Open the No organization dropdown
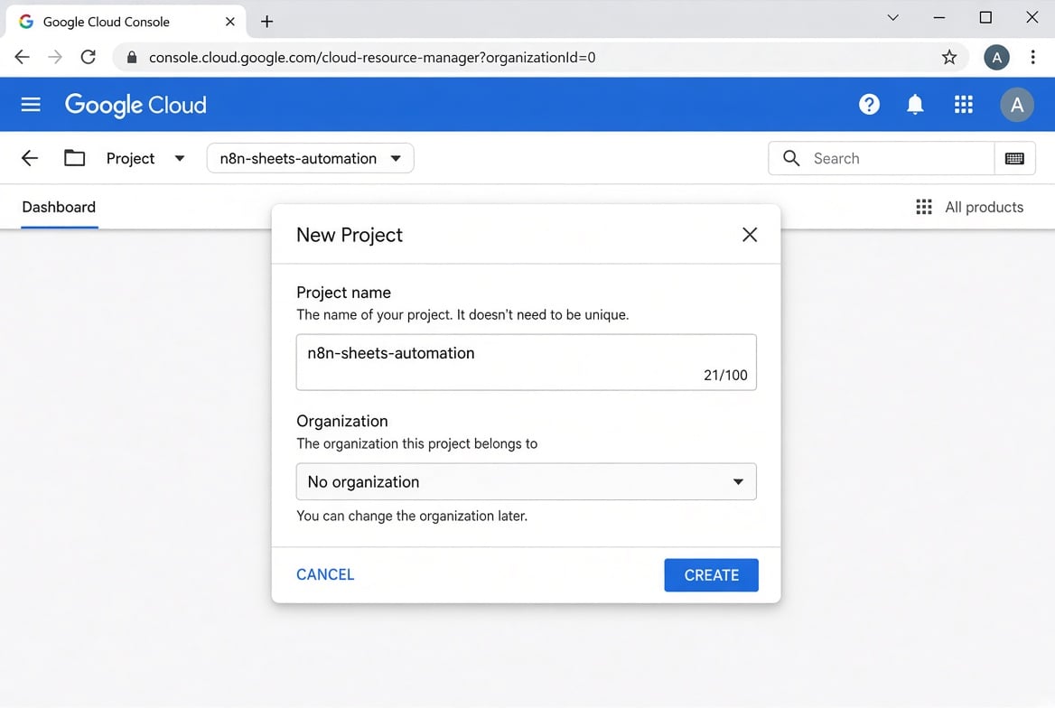Screen dimensions: 1055x708 tap(527, 482)
